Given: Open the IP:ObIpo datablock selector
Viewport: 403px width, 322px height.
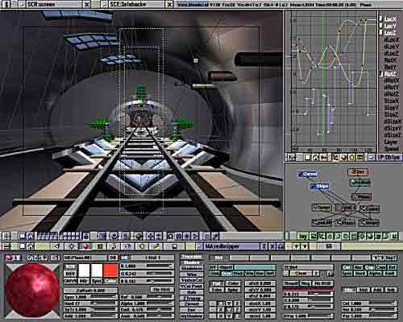Looking at the screenshot, I should [x=372, y=157].
